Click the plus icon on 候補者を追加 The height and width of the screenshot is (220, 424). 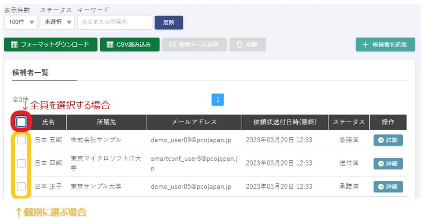tap(365, 45)
